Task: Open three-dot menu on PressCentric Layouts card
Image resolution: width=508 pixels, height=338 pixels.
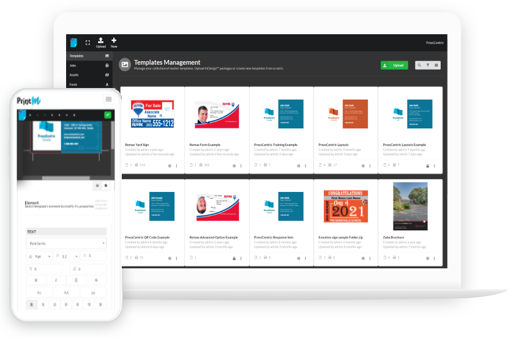Action: (x=370, y=166)
